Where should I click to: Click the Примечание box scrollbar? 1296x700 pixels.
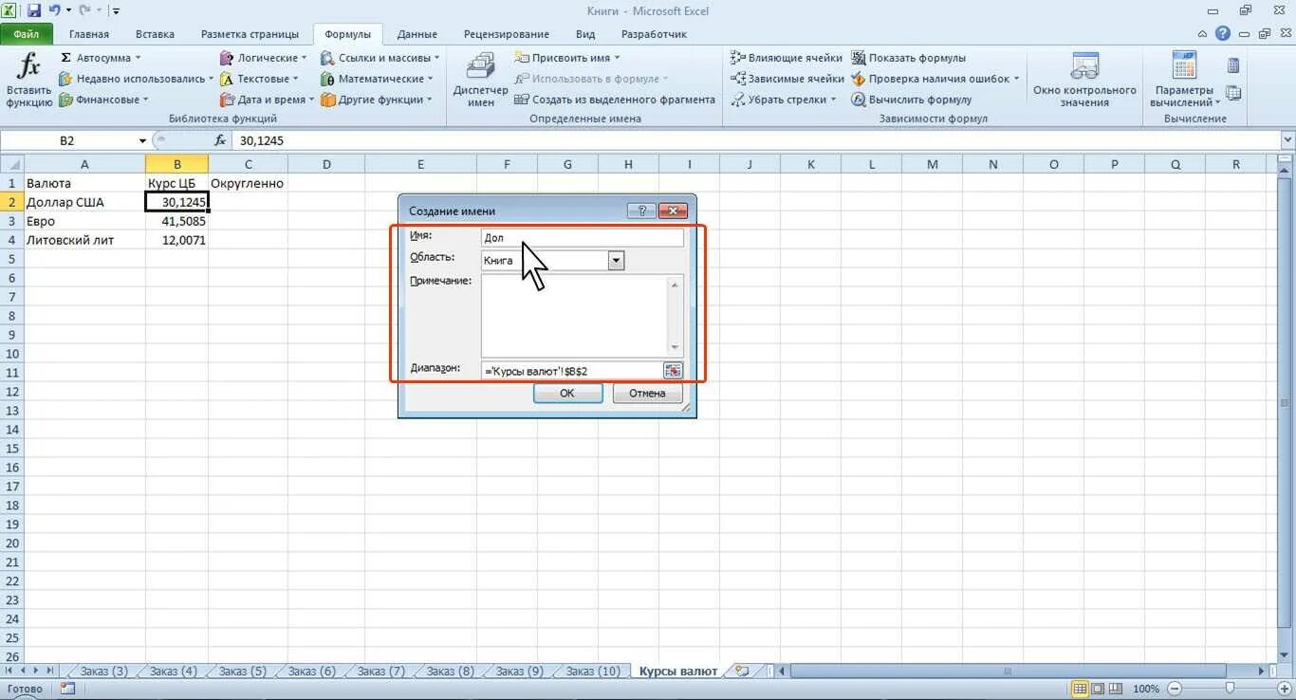coord(676,316)
